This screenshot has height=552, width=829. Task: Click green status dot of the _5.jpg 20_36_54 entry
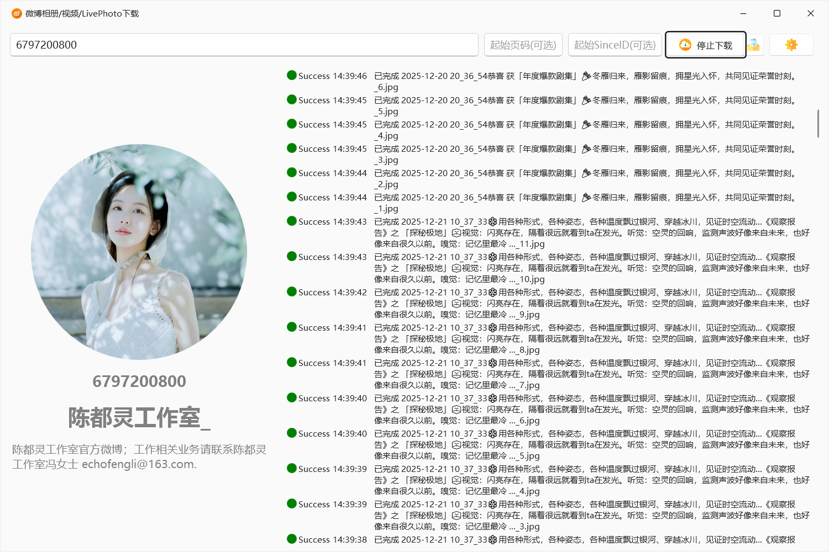(292, 99)
